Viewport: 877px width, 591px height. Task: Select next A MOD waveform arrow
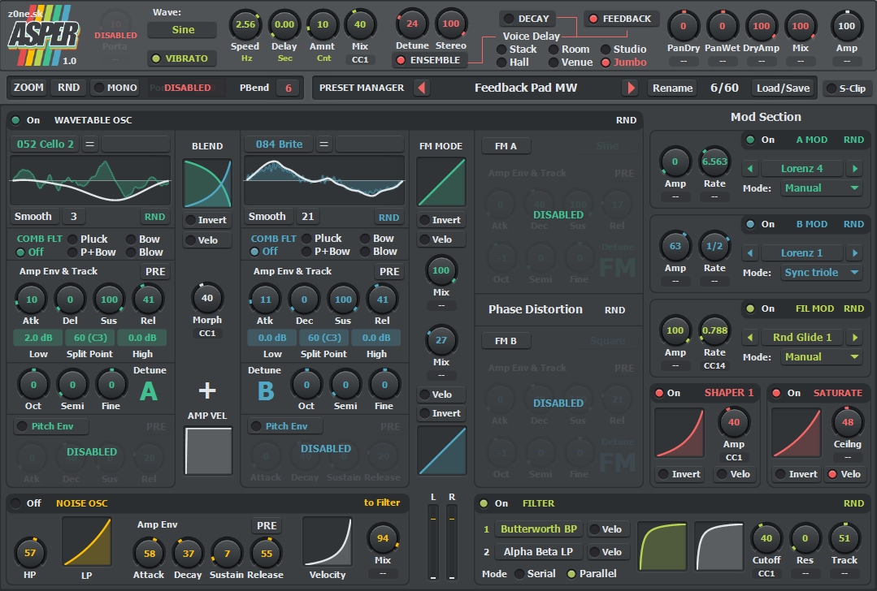click(x=854, y=168)
